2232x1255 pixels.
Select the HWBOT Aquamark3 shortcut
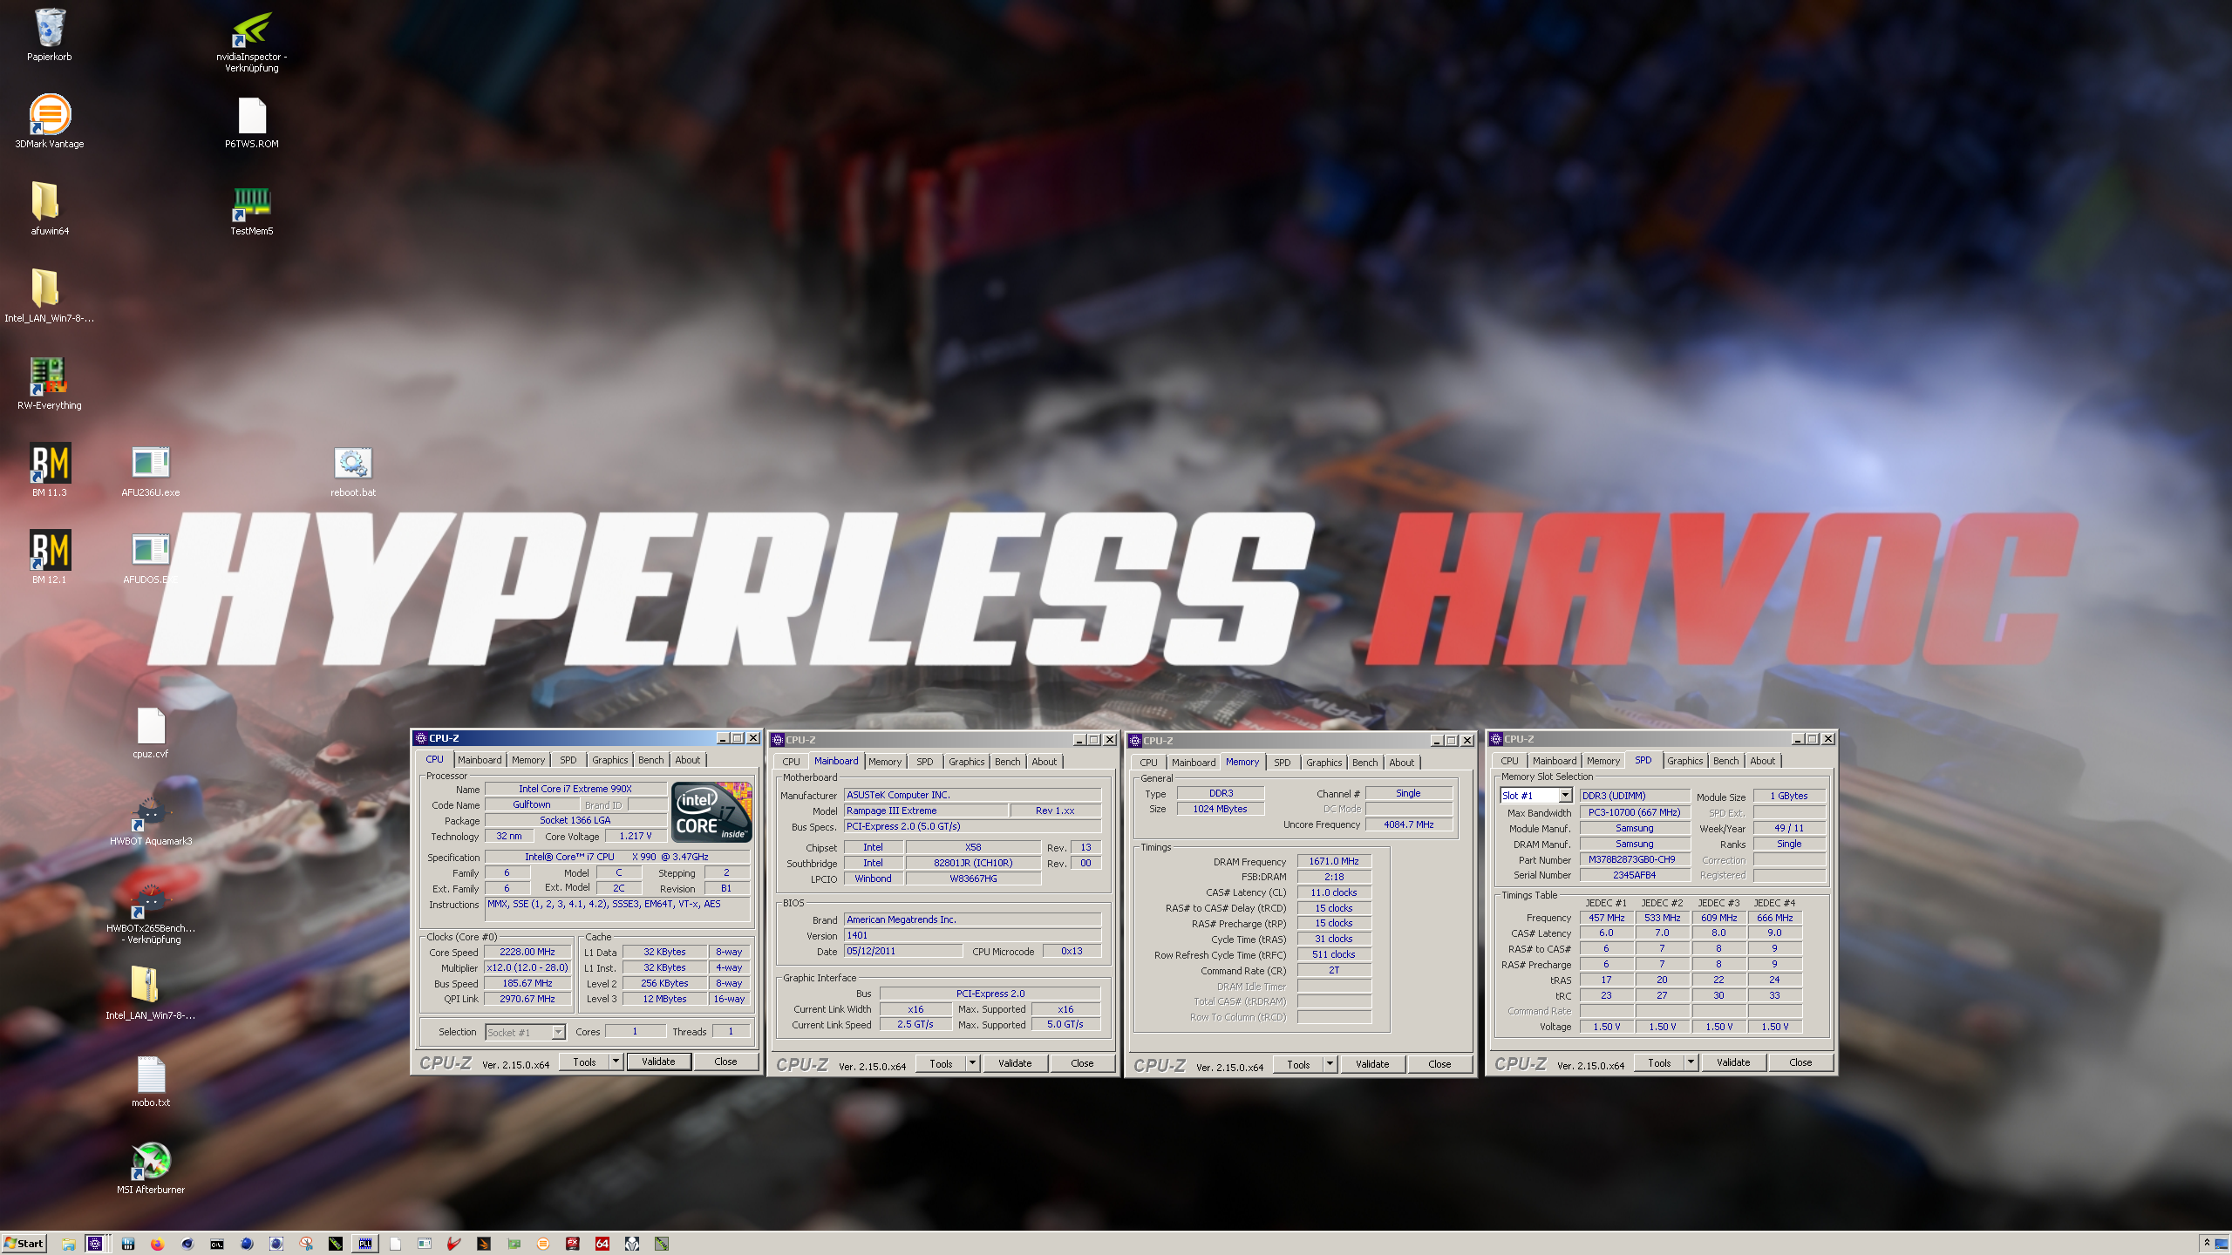coord(151,820)
